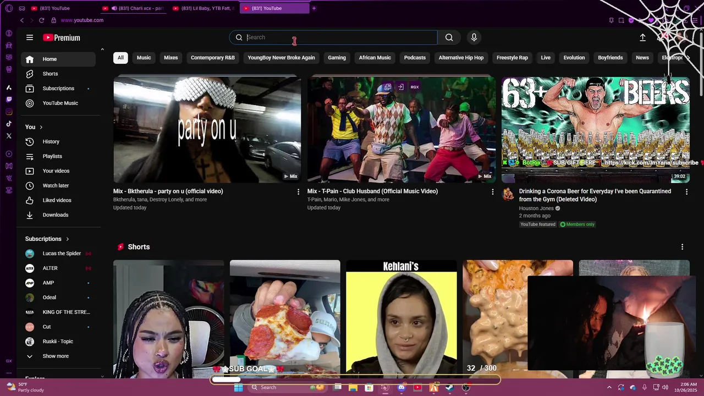The image size is (704, 396).
Task: Click the YouTube search input field
Action: [x=333, y=37]
